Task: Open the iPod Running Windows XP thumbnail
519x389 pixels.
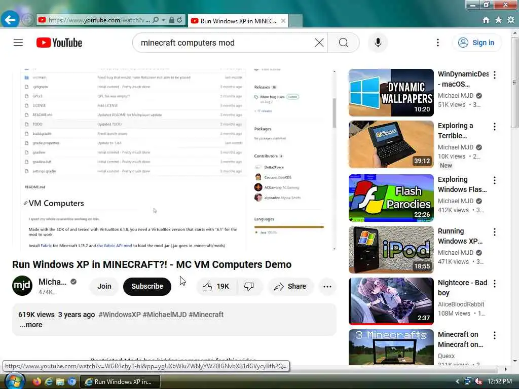Action: coord(391,249)
